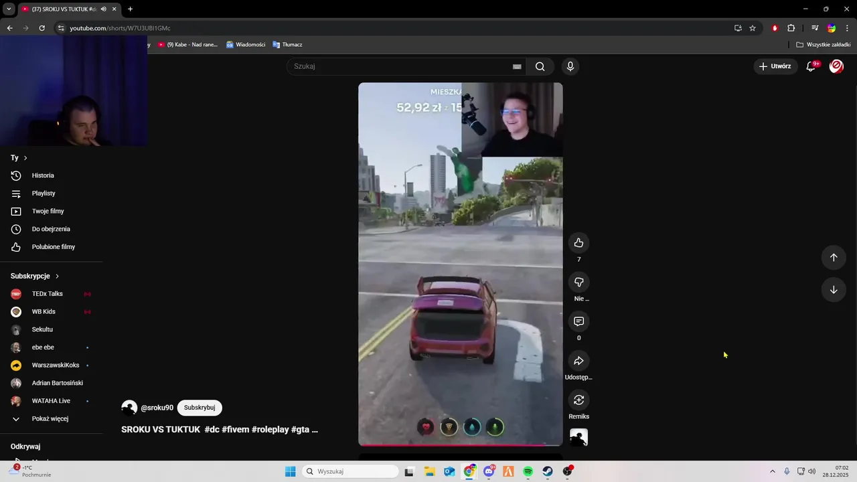
Task: Open Steam from the taskbar
Action: tap(548, 471)
